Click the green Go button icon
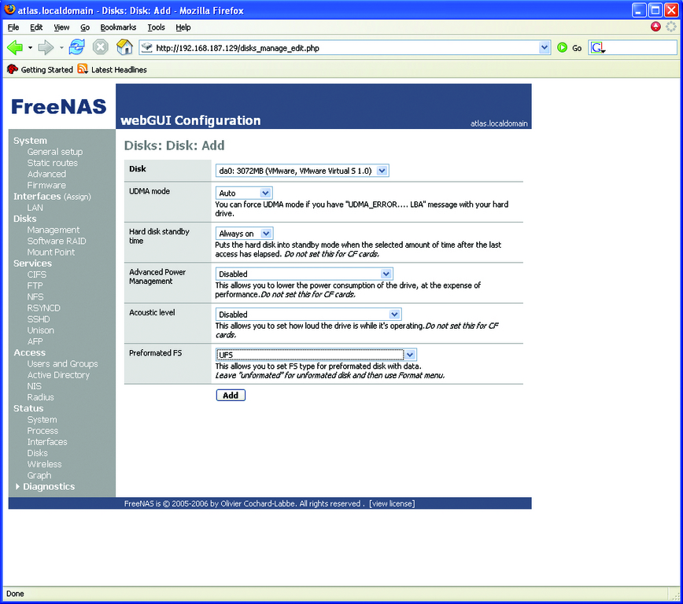 (563, 48)
